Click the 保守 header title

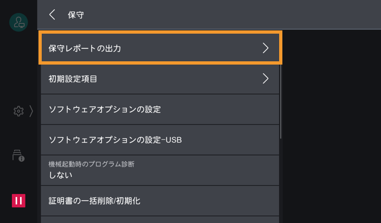75,15
